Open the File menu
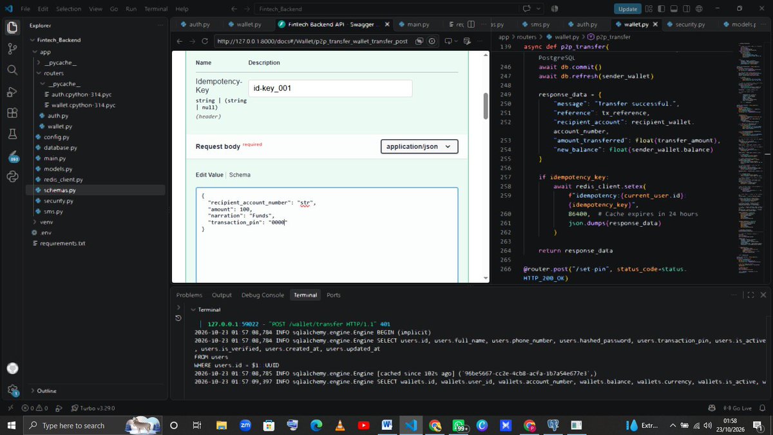 25,9
